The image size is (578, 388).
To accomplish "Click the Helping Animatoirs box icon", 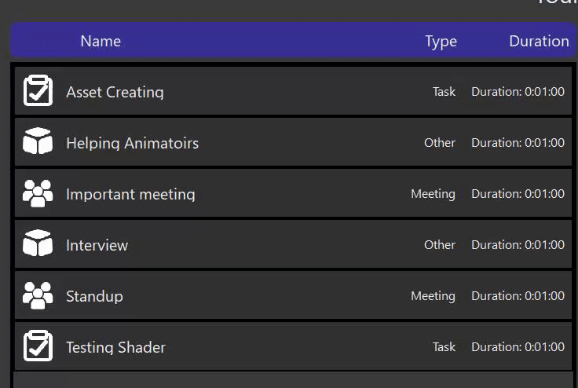I will pos(38,142).
